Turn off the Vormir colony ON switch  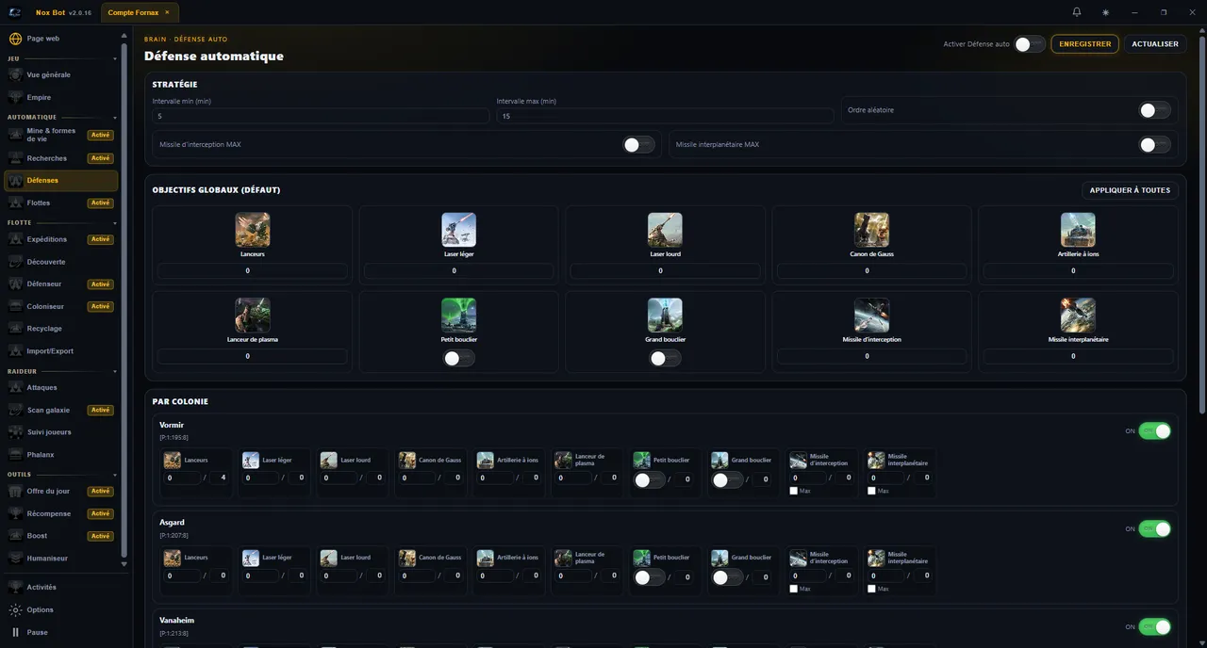1155,431
